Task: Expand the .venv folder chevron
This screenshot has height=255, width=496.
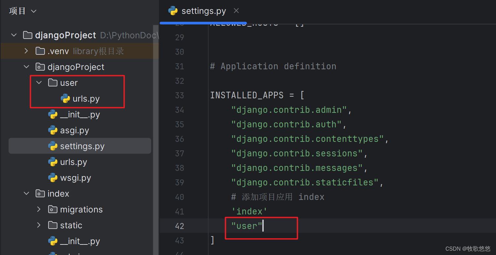Action: pyautogui.click(x=26, y=51)
